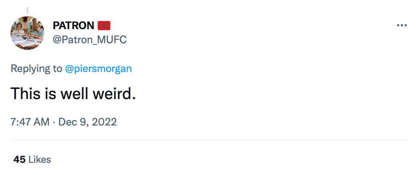Click the PATRON display name
The width and height of the screenshot is (419, 175).
tap(73, 26)
